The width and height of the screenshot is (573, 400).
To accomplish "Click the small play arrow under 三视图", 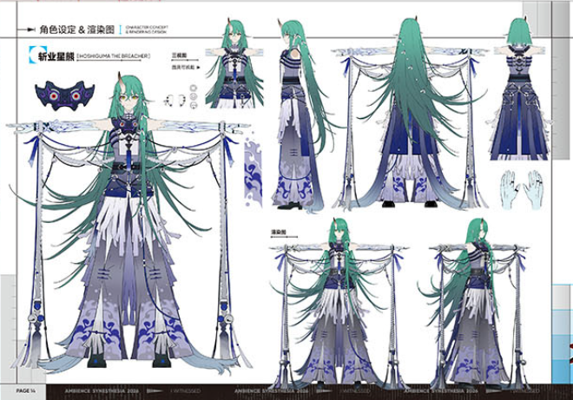I will click(x=199, y=68).
